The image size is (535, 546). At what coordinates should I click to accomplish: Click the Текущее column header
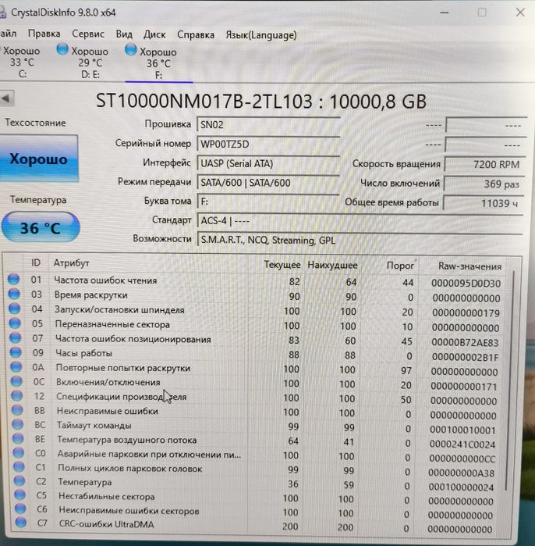[282, 265]
